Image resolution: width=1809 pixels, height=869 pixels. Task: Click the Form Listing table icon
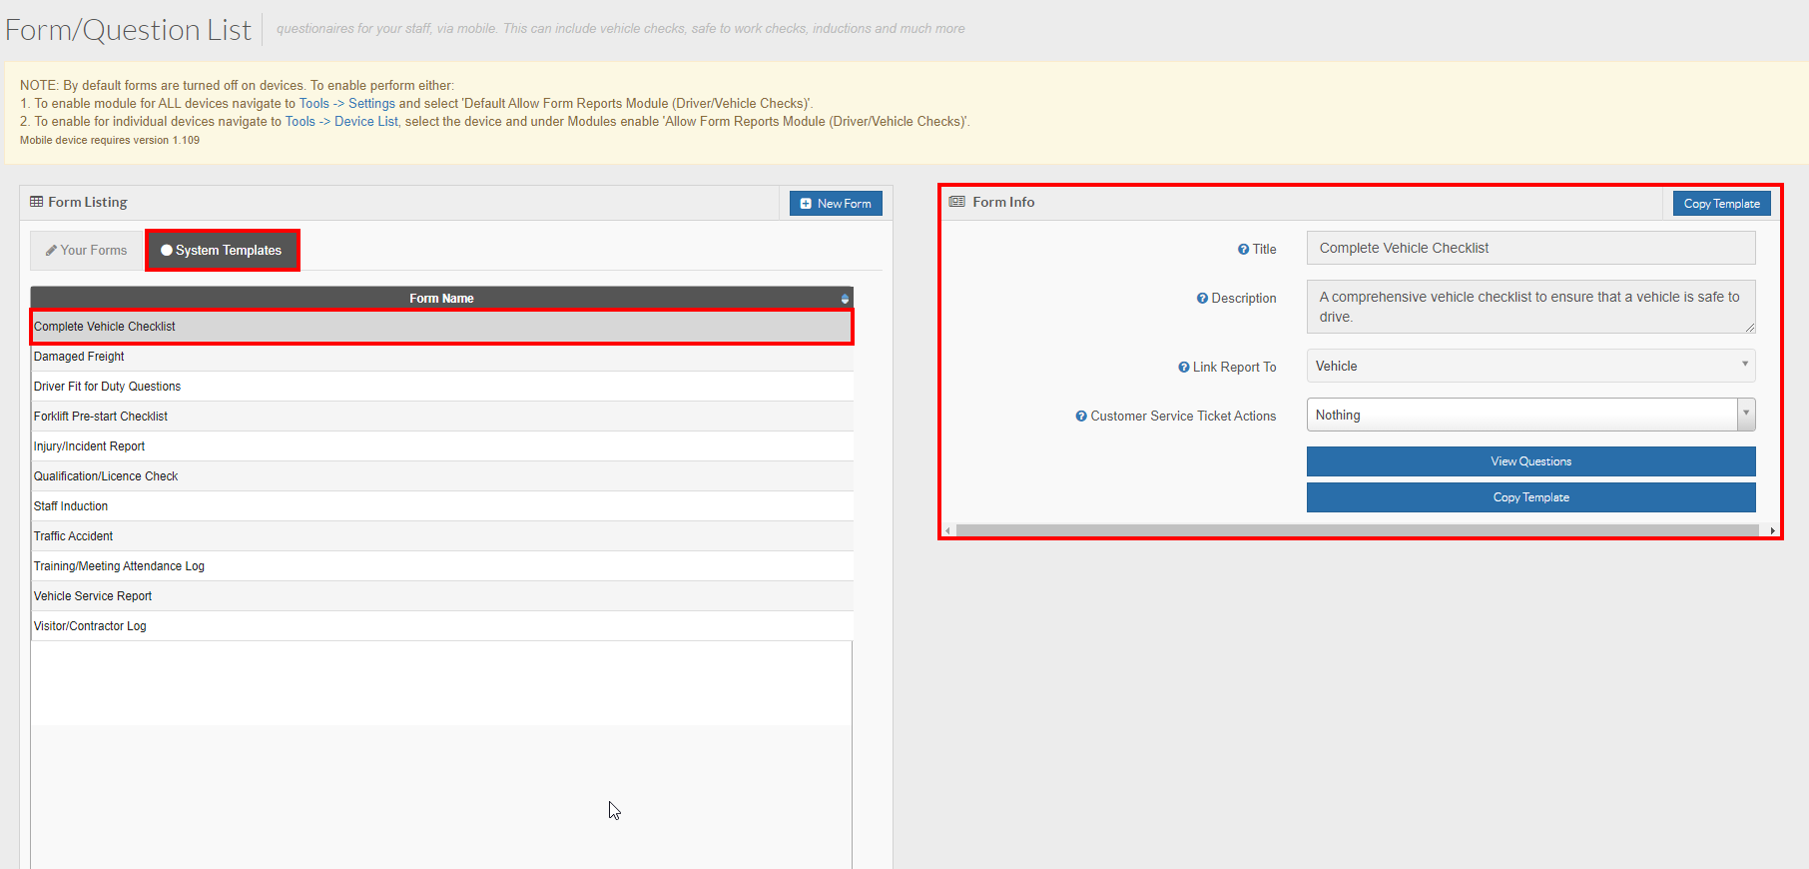click(x=37, y=202)
